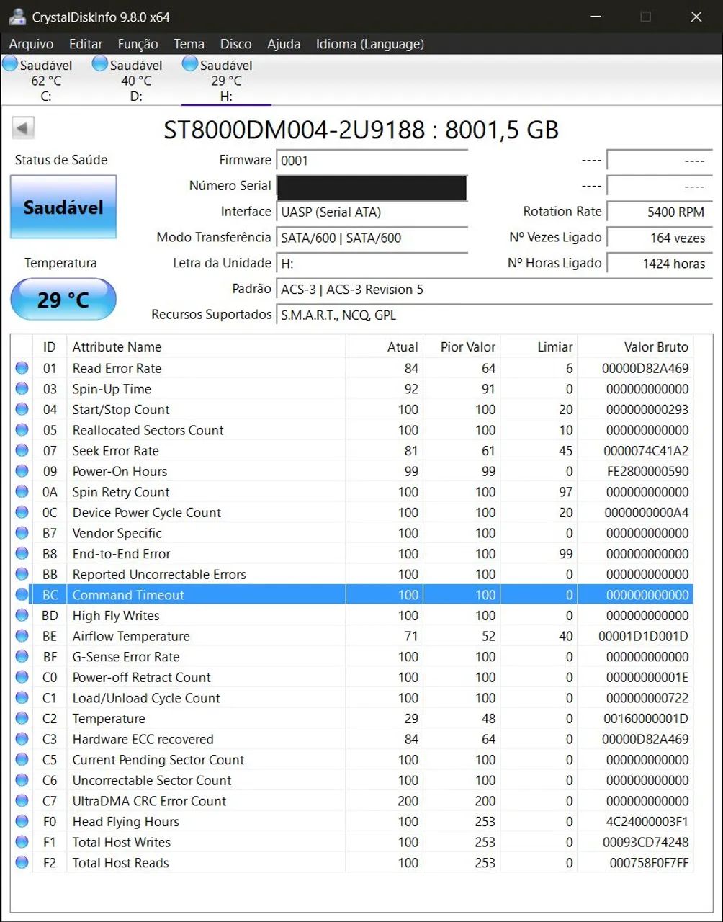Screen dimensions: 723x922
Task: Click the Total Host Reads attribute name
Action: click(x=120, y=863)
